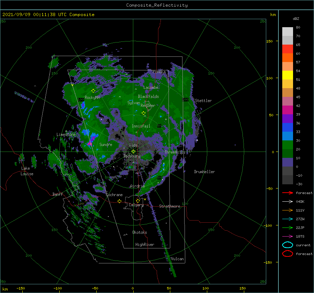Image resolution: width=314 pixels, height=293 pixels.
Task: Click the Airdrie city label
Action: 137,186
